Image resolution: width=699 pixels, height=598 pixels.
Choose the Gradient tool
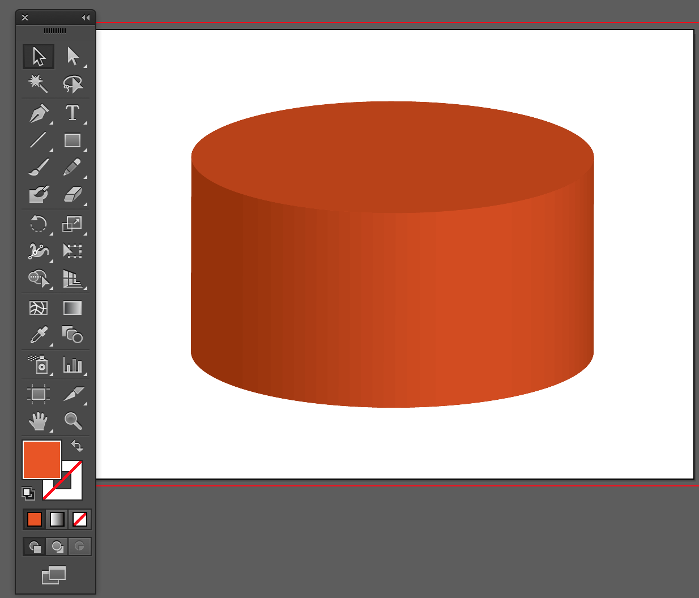[73, 307]
